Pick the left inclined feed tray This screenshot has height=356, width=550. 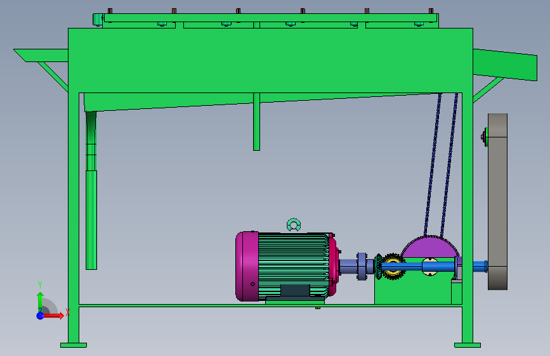coord(41,55)
